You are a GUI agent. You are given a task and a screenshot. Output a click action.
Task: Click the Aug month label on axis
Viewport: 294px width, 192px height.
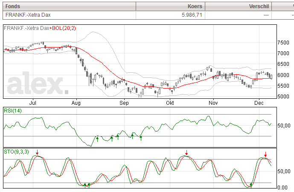click(76, 103)
